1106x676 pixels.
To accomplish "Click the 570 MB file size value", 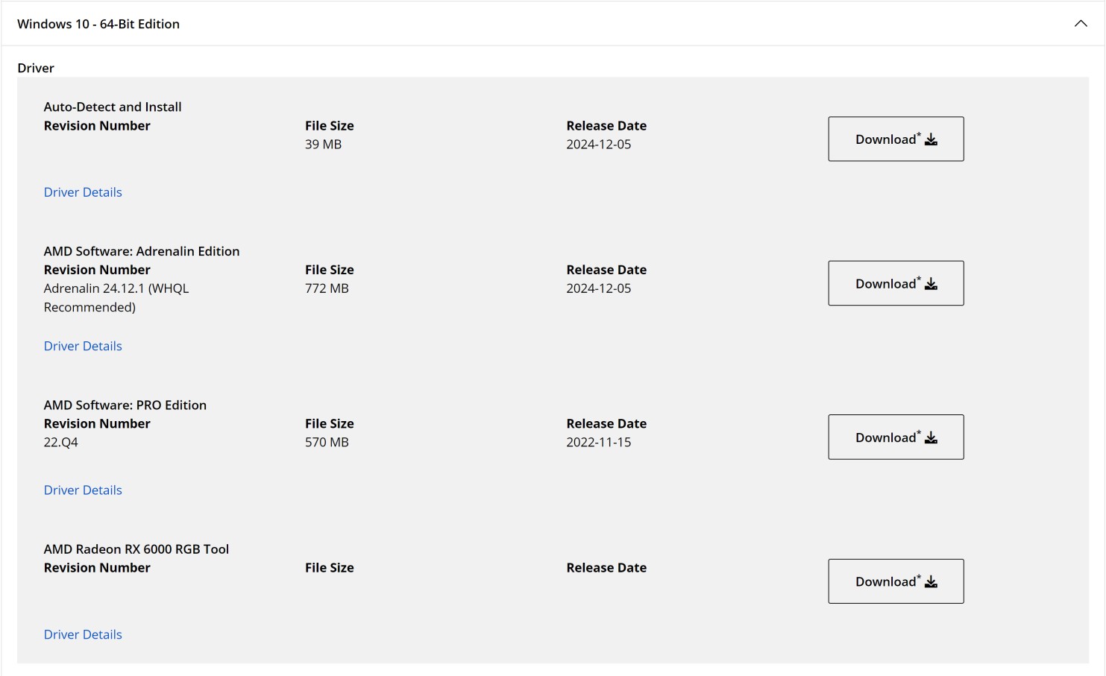I will tap(327, 442).
